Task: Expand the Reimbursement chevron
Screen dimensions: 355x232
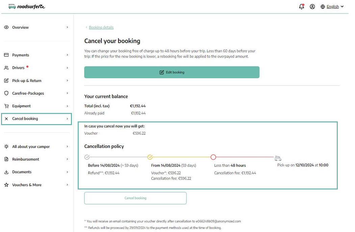Action: coord(67,159)
